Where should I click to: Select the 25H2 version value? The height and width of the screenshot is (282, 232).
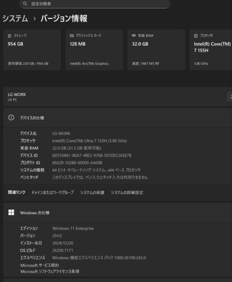coord(57,236)
